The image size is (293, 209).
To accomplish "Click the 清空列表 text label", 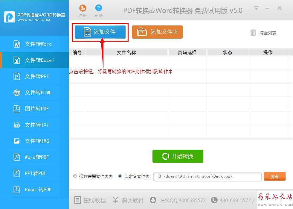I will 268,33.
